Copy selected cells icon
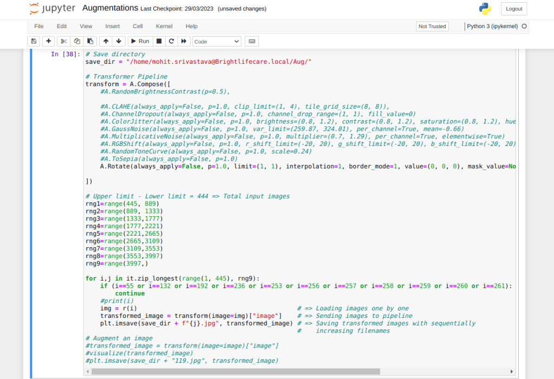 (77, 41)
